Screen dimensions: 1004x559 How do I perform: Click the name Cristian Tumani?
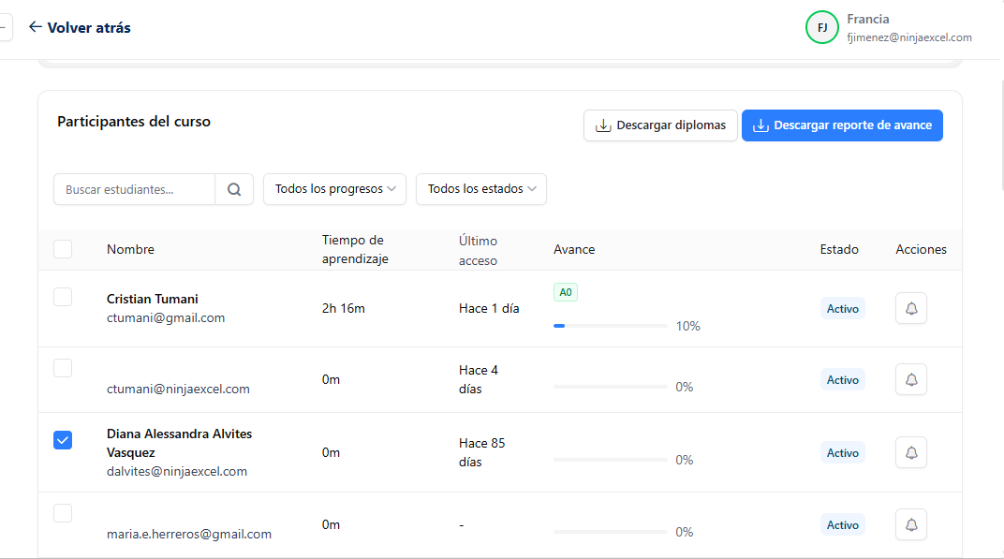153,299
